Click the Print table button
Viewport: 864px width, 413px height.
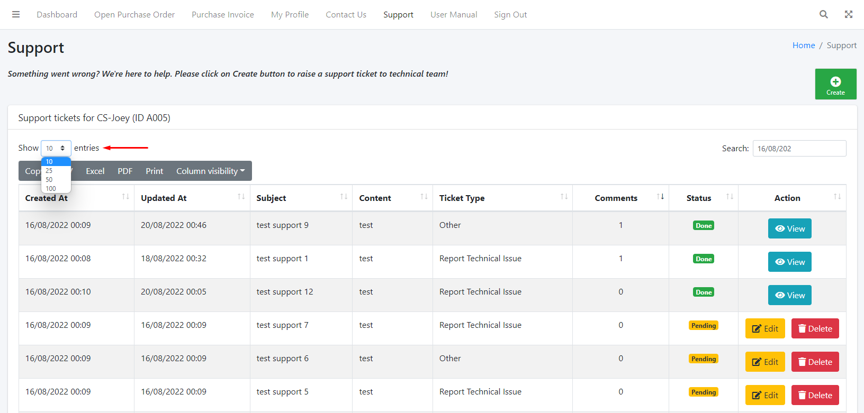pos(154,171)
